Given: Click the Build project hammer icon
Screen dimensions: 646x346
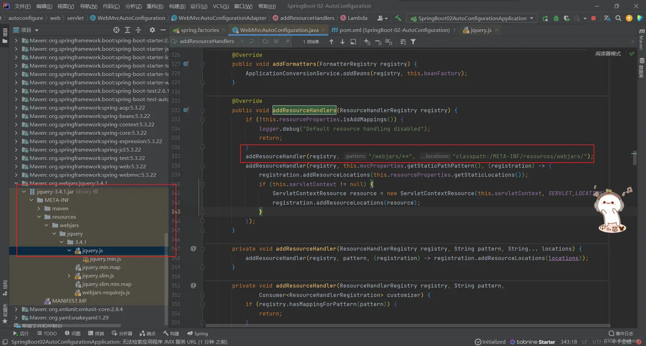Looking at the screenshot, I should click(398, 18).
